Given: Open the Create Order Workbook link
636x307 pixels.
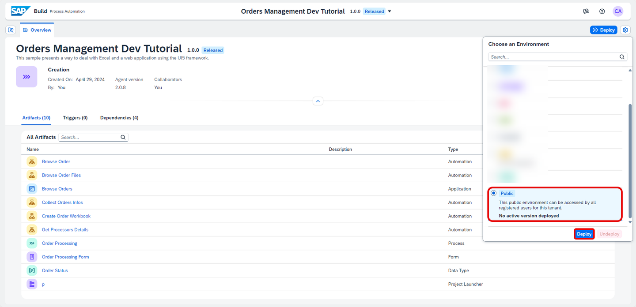Looking at the screenshot, I should (66, 216).
